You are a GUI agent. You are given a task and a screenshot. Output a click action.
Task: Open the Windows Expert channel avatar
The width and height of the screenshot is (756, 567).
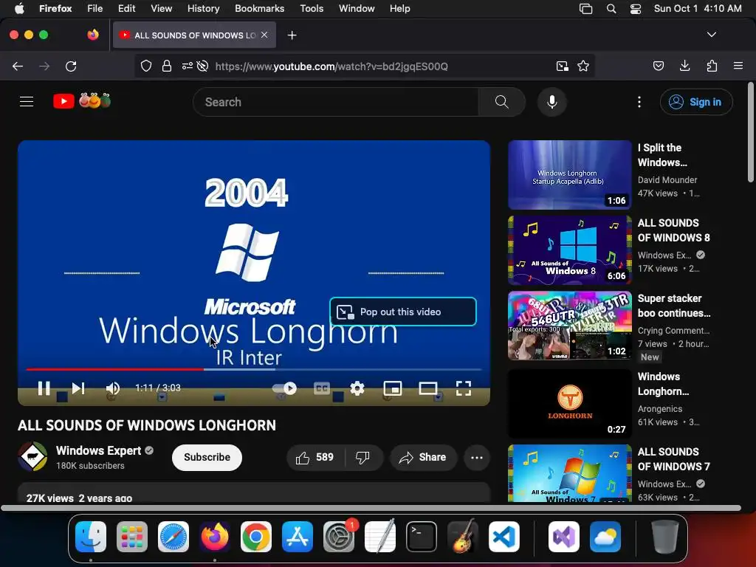click(x=32, y=456)
